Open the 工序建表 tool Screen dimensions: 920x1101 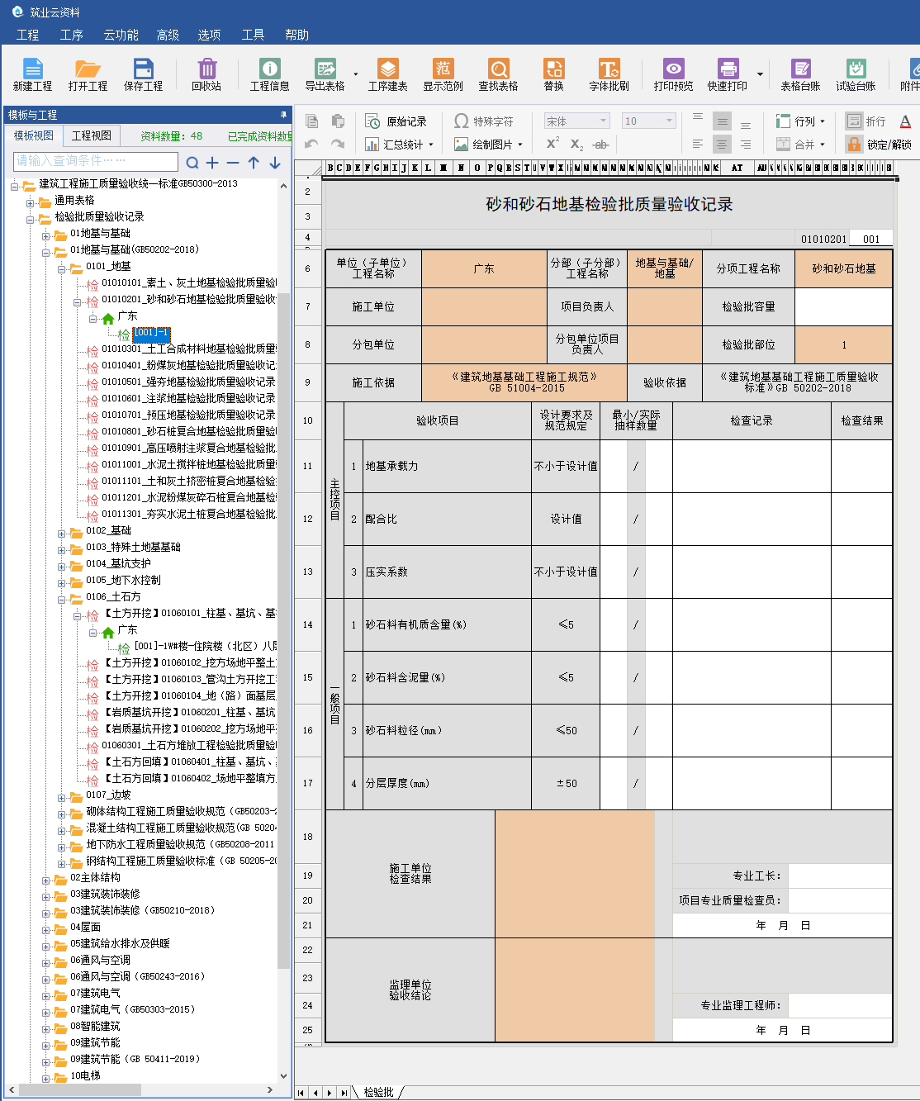[x=387, y=74]
